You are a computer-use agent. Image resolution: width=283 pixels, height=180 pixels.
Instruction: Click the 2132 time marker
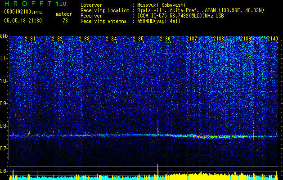[x=57, y=38]
